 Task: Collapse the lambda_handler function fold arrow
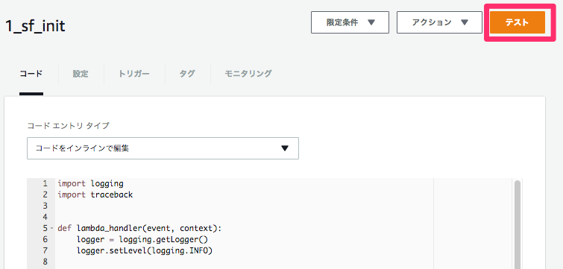point(52,228)
